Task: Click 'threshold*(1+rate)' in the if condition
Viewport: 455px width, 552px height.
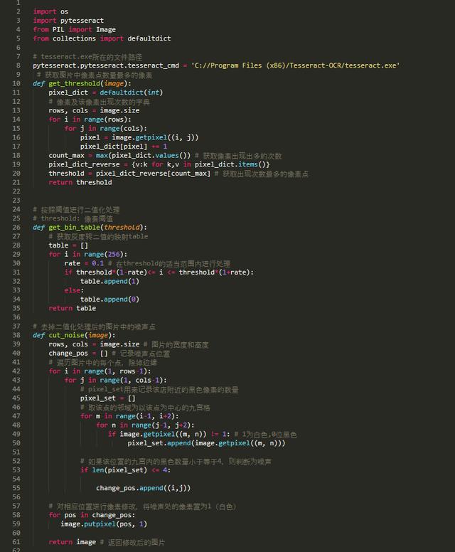Action: [x=214, y=272]
